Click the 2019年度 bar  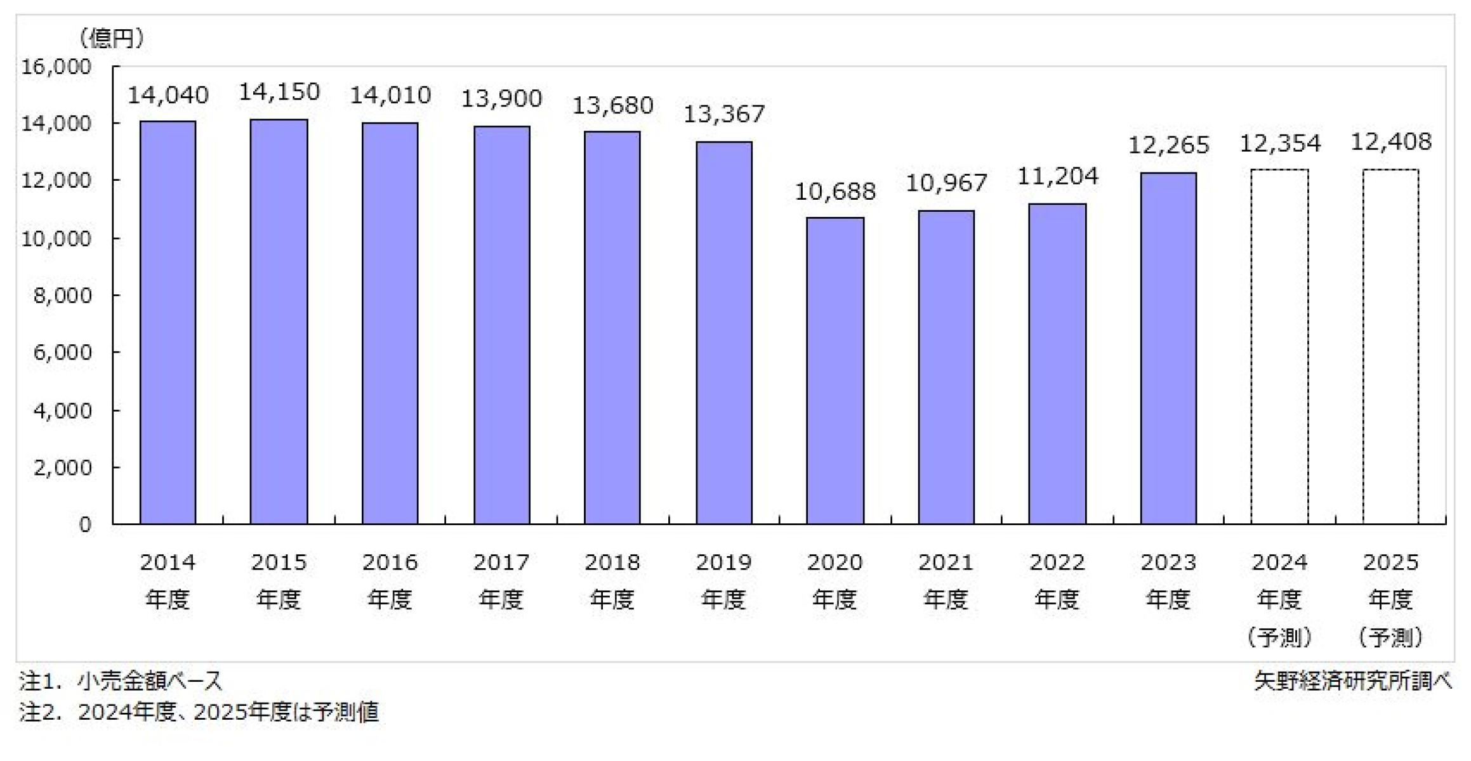click(x=723, y=332)
